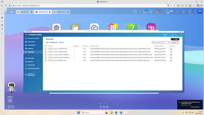Open the QTS main menu hamburger icon
Screen dimensions: 204x115
click(x=12, y=12)
